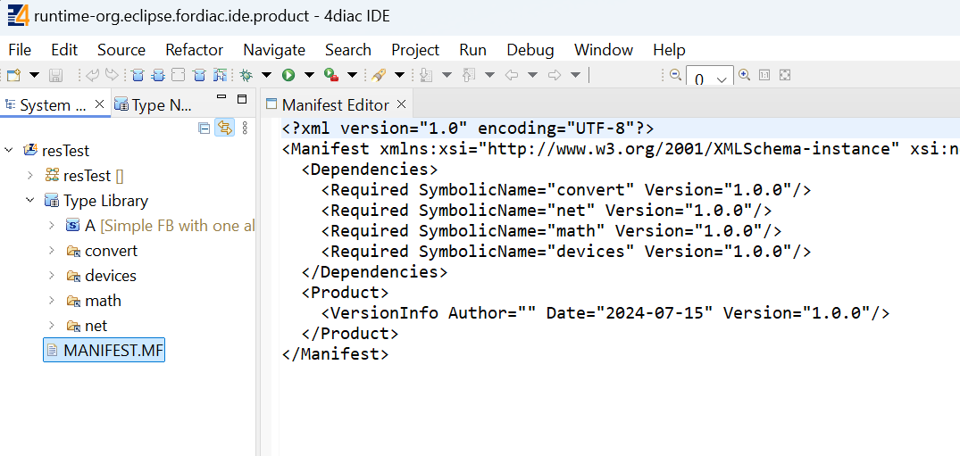Click the Back navigation left arrow icon
Image resolution: width=960 pixels, height=456 pixels.
[512, 75]
